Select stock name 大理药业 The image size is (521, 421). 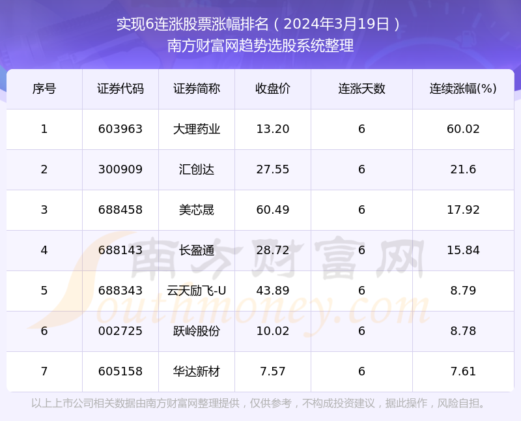[197, 129]
